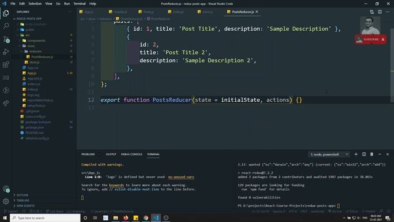Open the Extensions view

click(x=6, y=65)
